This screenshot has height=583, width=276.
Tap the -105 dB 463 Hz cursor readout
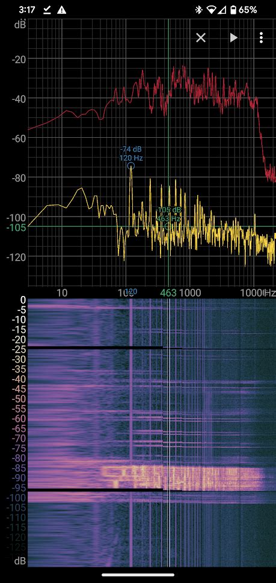click(x=168, y=215)
